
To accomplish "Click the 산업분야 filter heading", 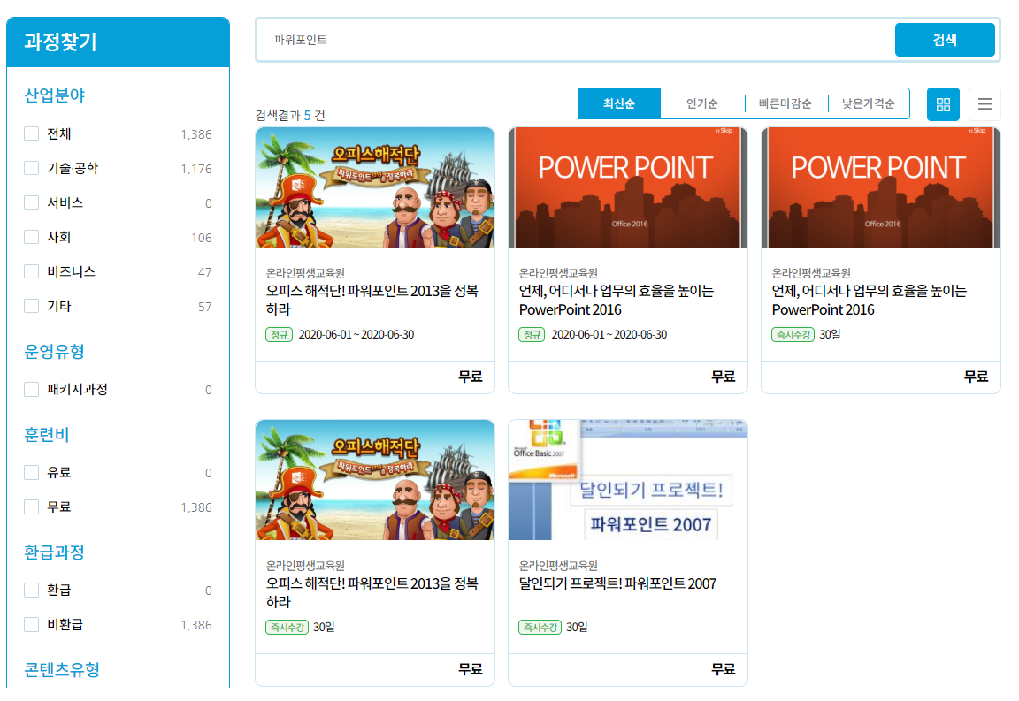I will [x=55, y=95].
